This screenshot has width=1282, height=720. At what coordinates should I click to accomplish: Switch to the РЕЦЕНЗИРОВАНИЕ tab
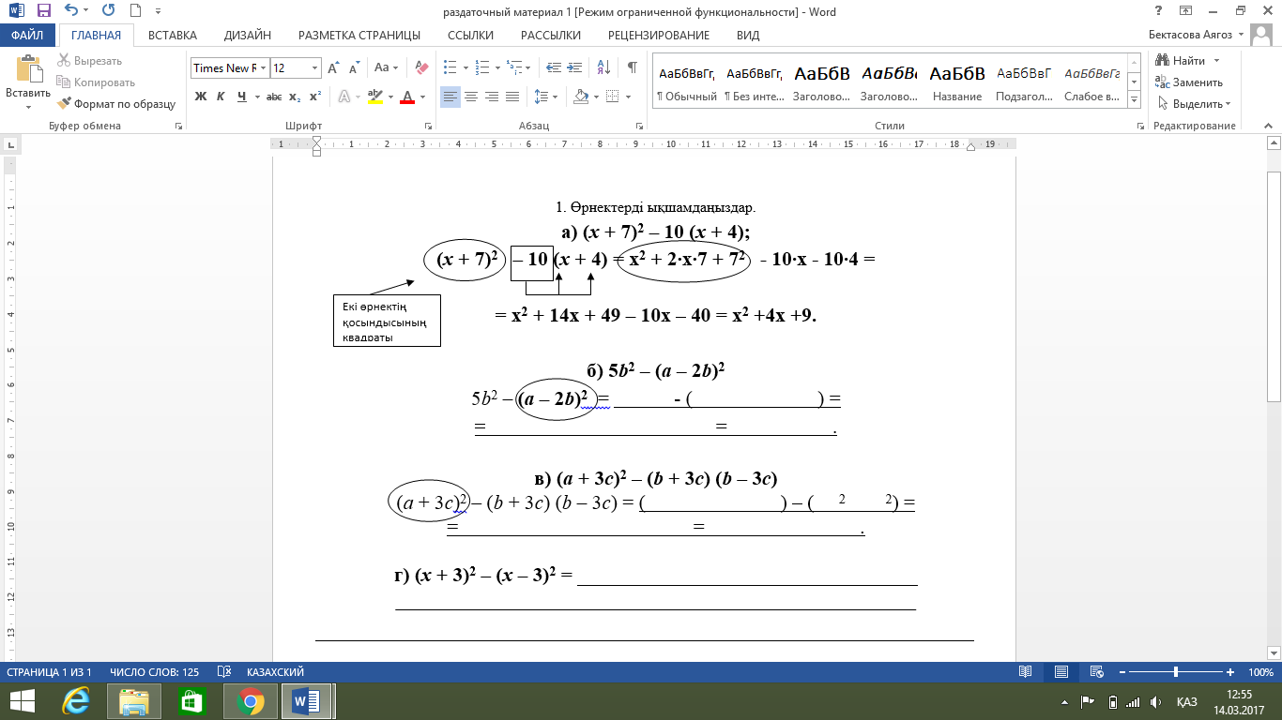click(x=659, y=36)
